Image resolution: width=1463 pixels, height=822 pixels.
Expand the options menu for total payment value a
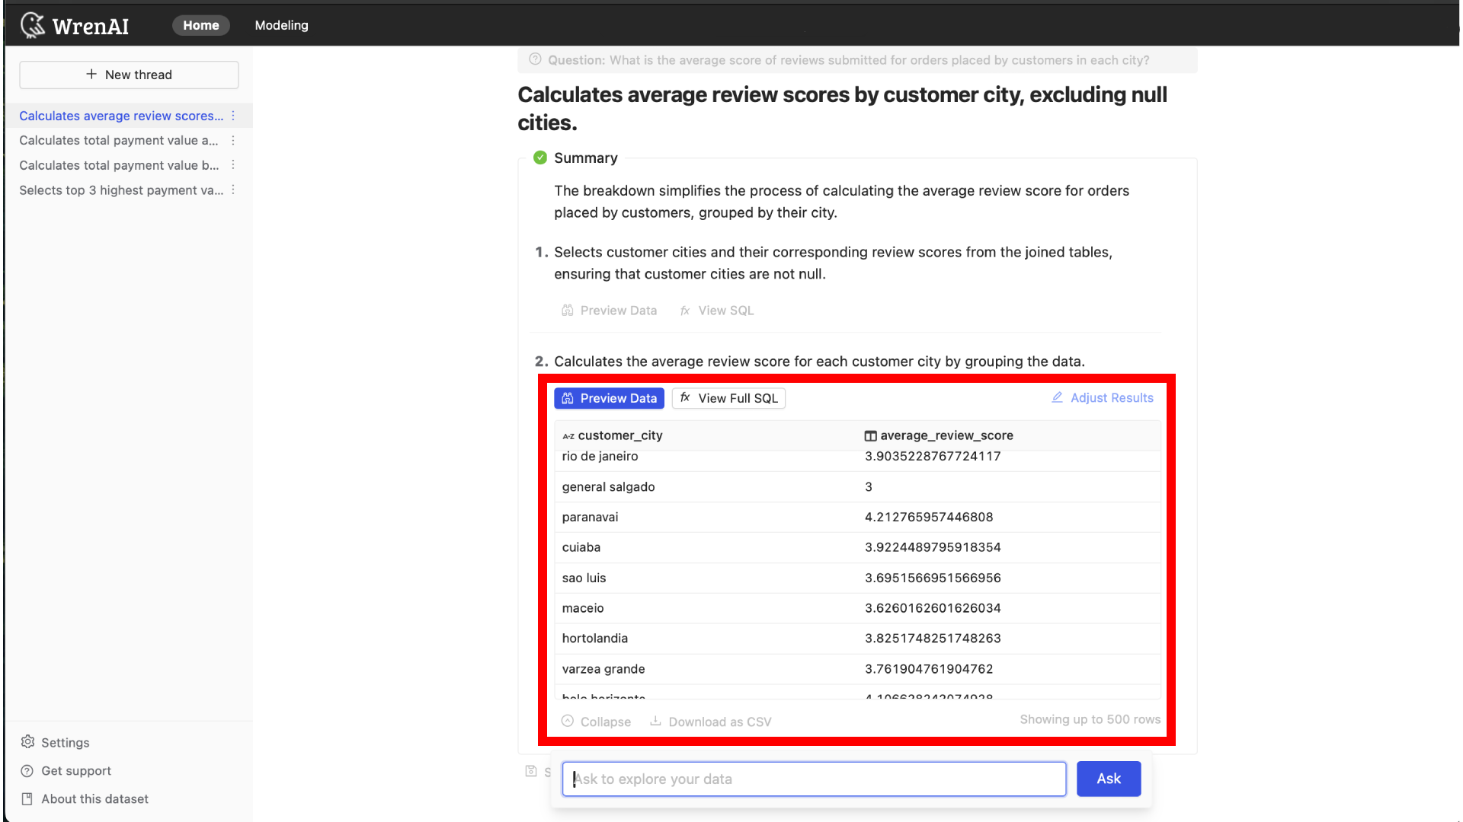click(x=232, y=141)
